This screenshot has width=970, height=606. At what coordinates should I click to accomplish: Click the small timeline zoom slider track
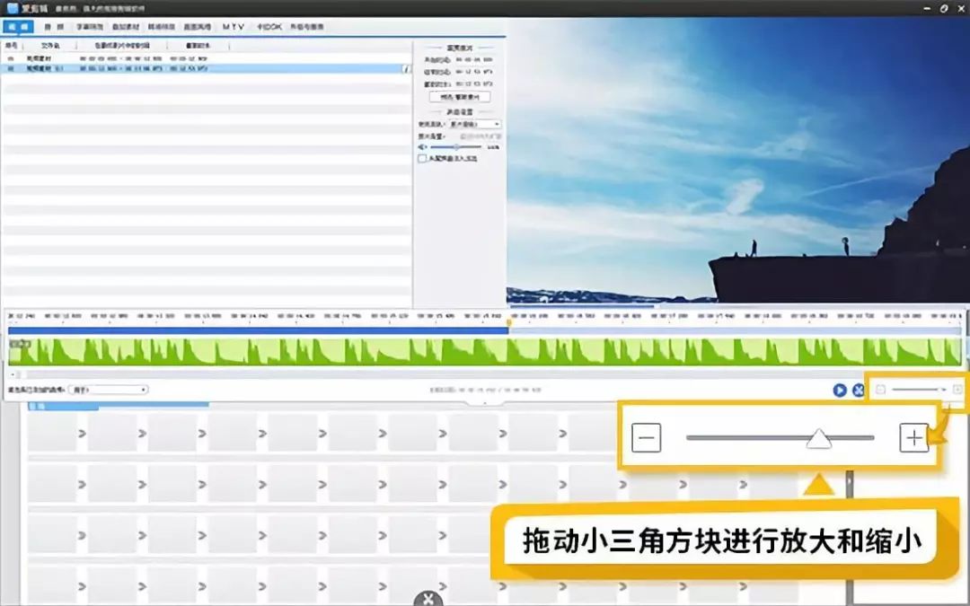(x=919, y=389)
